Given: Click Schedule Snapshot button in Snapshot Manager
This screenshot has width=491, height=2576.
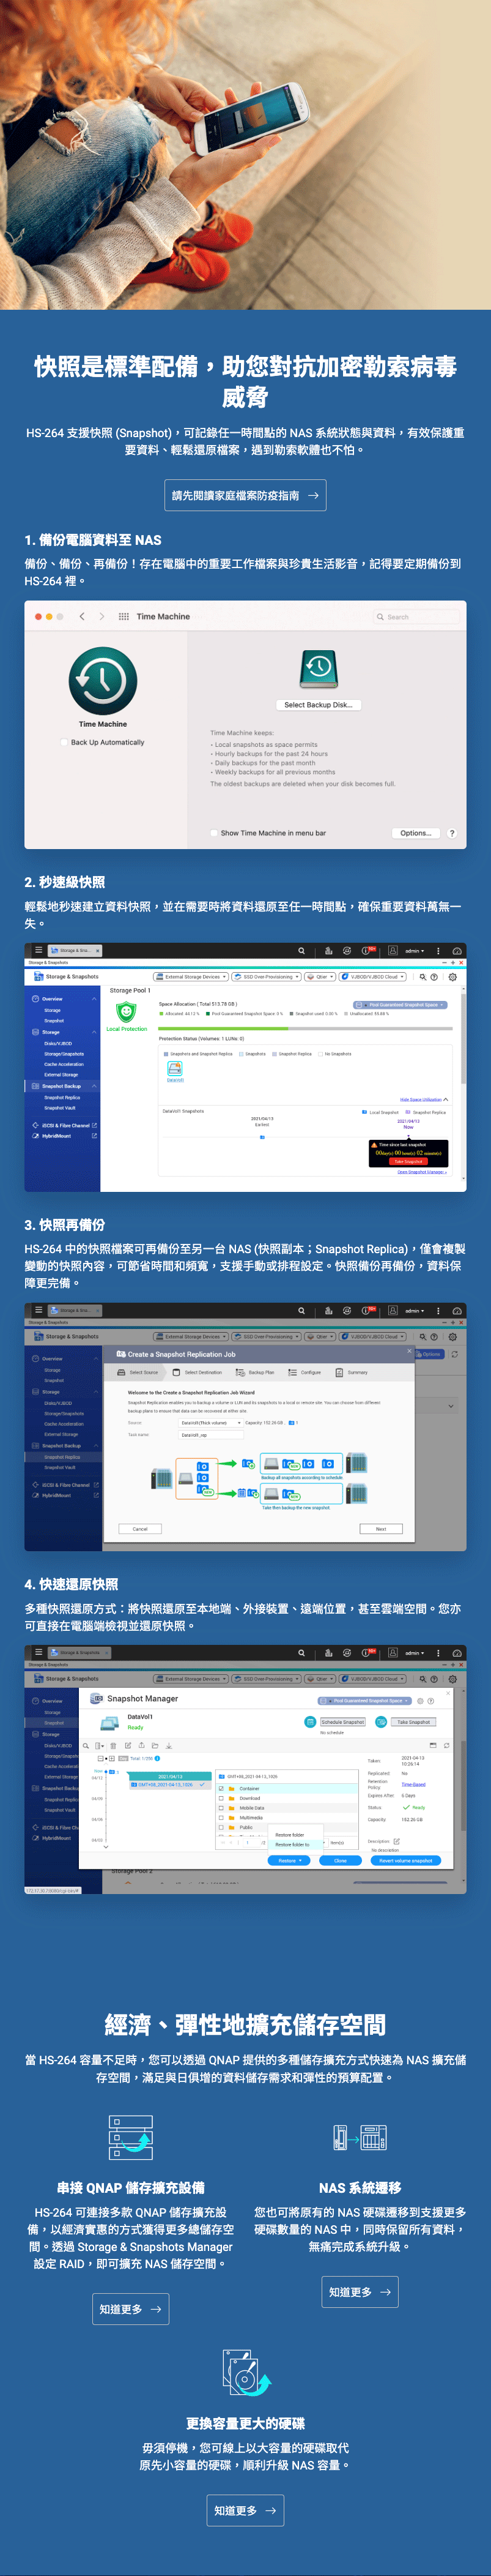Looking at the screenshot, I should tap(342, 1722).
